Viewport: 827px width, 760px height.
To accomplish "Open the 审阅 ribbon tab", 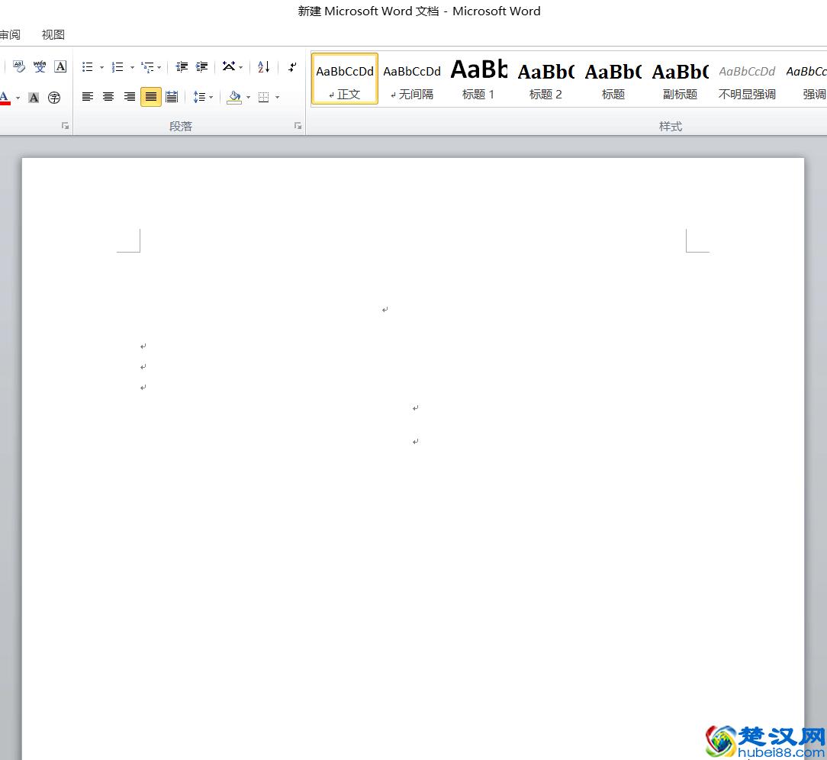I will tap(10, 34).
